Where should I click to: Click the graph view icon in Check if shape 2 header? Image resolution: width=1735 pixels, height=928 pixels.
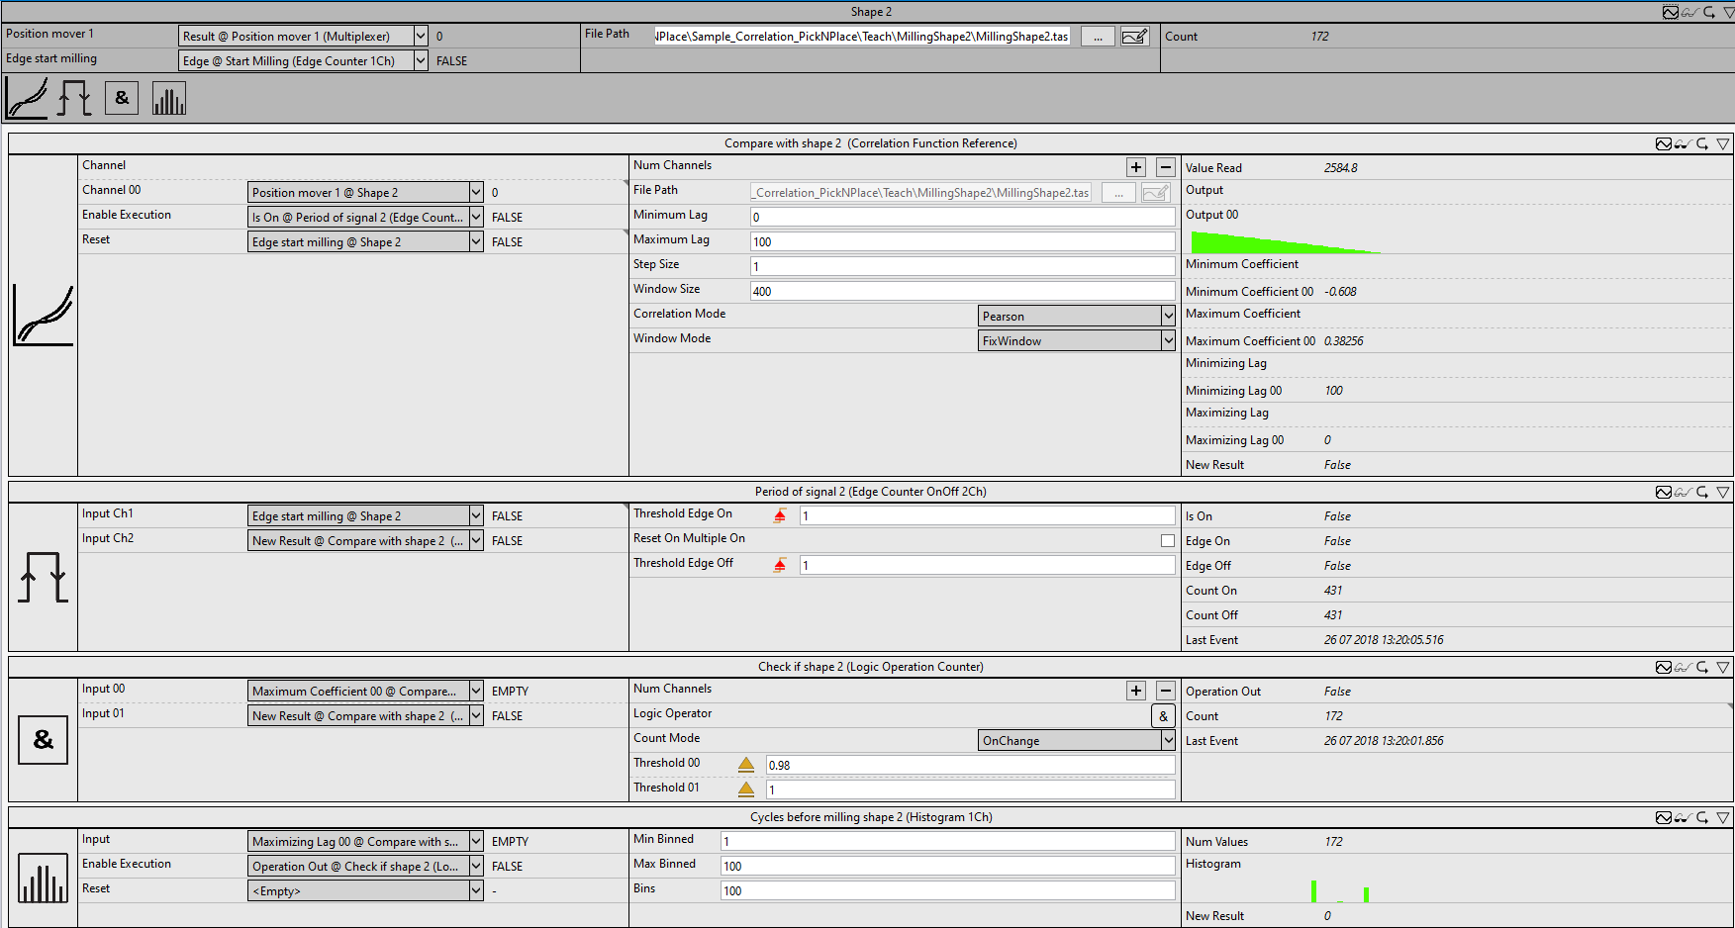(x=1664, y=667)
